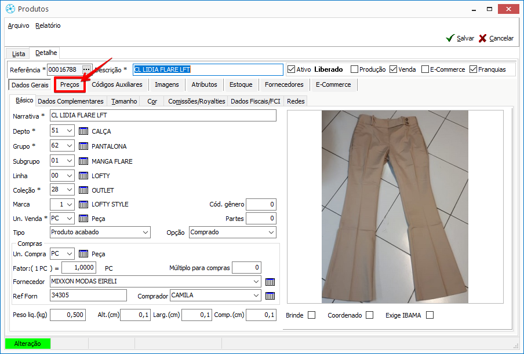Open the Fornecedor MIXXON MODAS dropdown

[x=256, y=282]
